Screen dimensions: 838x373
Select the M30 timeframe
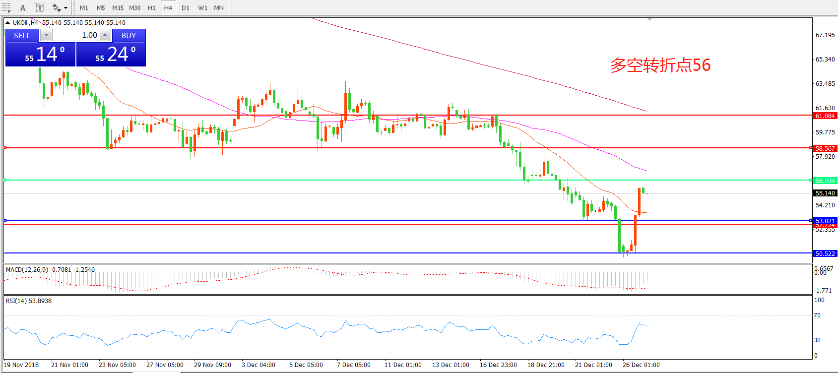(x=134, y=8)
